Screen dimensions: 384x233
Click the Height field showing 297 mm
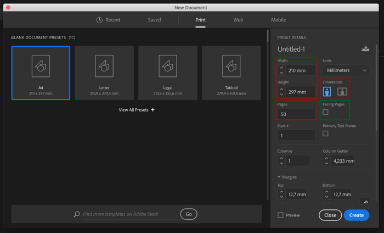(x=300, y=92)
